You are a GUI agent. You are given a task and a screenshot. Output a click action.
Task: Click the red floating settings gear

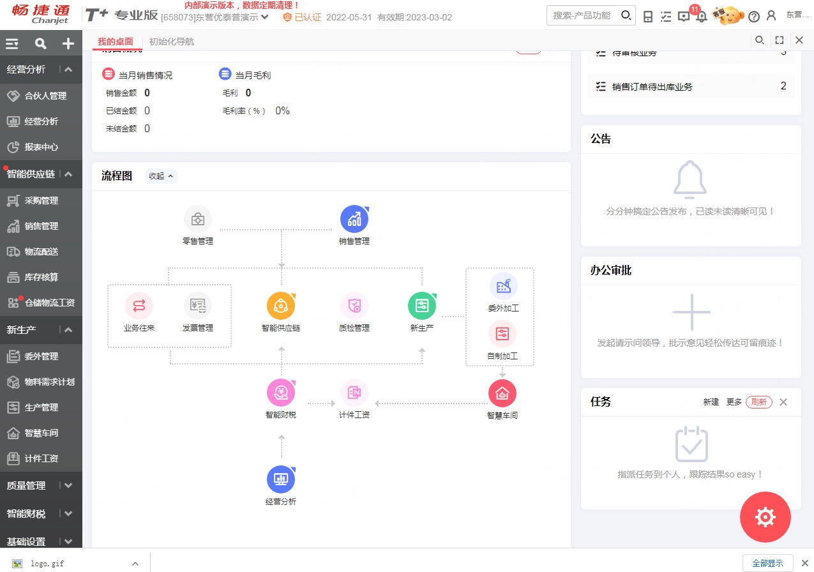coord(765,517)
